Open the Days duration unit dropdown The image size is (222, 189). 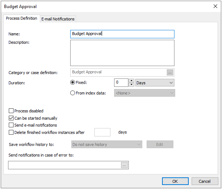pyautogui.click(x=155, y=83)
